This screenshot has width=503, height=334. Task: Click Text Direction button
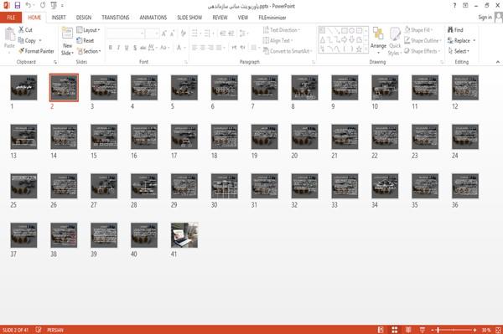pos(282,30)
